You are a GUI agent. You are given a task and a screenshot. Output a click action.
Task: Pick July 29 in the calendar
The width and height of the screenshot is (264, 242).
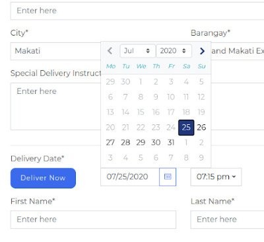coord(141,143)
